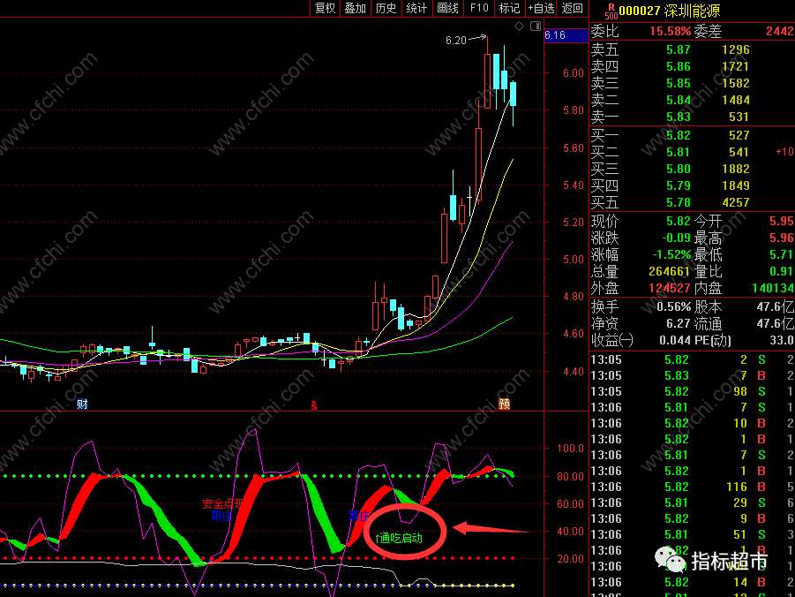Click 最高 high value 5.96
Image resolution: width=795 pixels, height=597 pixels.
point(781,238)
